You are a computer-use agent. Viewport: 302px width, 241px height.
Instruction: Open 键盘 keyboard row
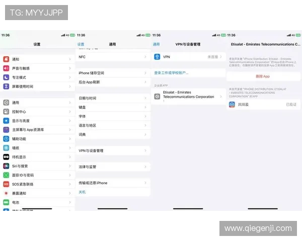(113, 107)
